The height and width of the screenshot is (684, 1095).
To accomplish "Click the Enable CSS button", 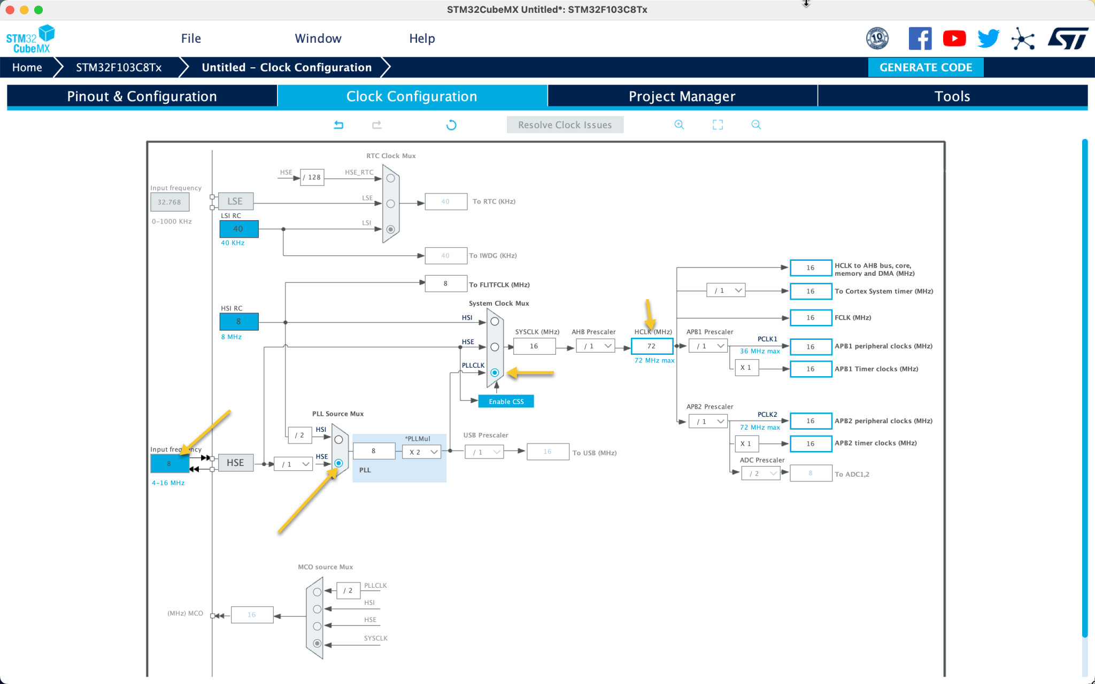I will click(x=505, y=401).
